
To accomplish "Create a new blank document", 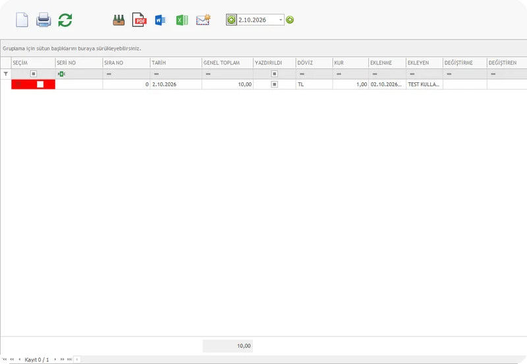I will click(x=22, y=20).
